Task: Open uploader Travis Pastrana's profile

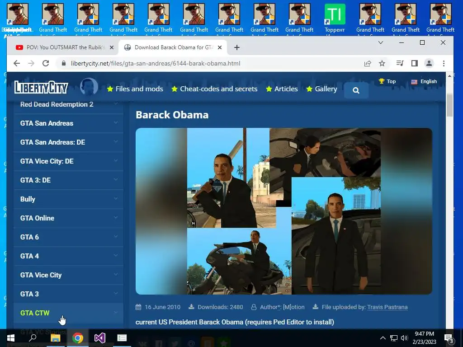Action: pyautogui.click(x=387, y=307)
